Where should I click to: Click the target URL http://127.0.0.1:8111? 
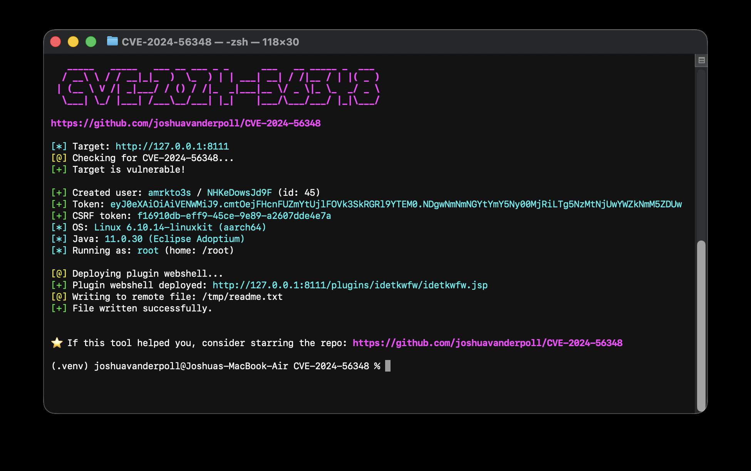pos(172,146)
